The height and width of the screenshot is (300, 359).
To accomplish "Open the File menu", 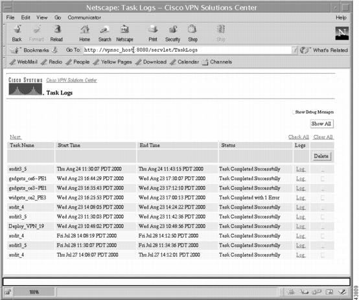I will click(10, 17).
